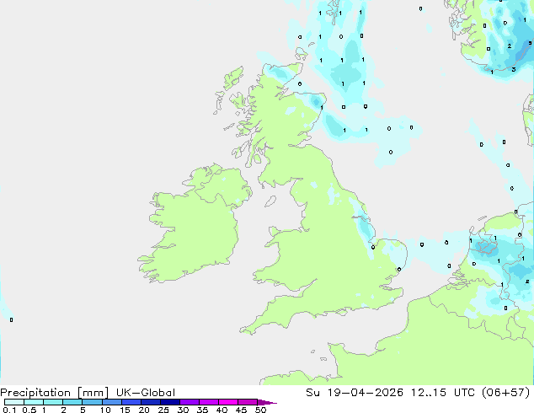
Task: Click the 2–5 mm legend color segment
Action: 72,402
